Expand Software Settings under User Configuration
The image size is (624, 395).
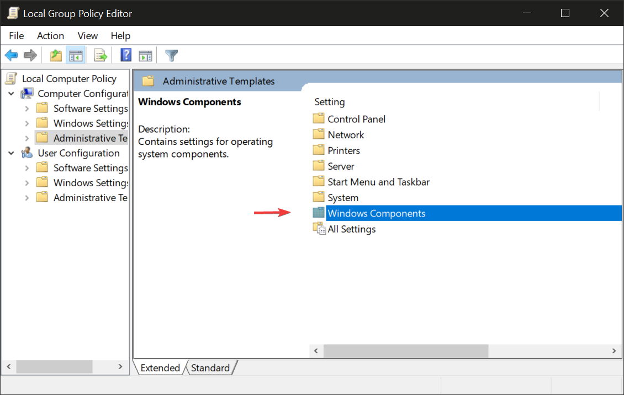27,168
